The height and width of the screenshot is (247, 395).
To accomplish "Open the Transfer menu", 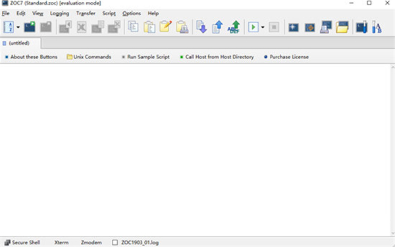I will point(86,13).
